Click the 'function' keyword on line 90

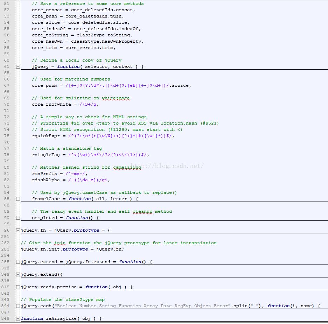(77, 218)
